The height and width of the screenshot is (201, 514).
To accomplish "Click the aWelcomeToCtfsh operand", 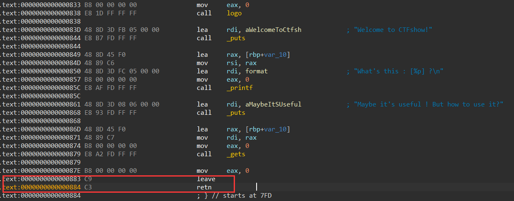I will (274, 30).
